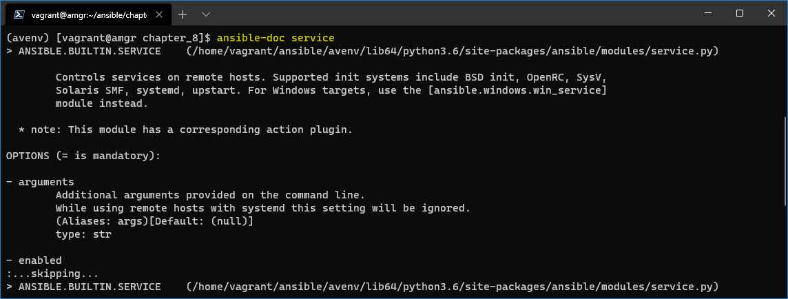Click the "* note: This module" line

[x=185, y=130]
